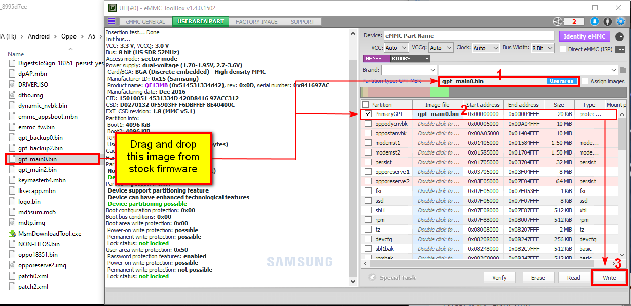The image size is (631, 306).
Task: Open the VCC voltage dropdown
Action: click(x=396, y=48)
